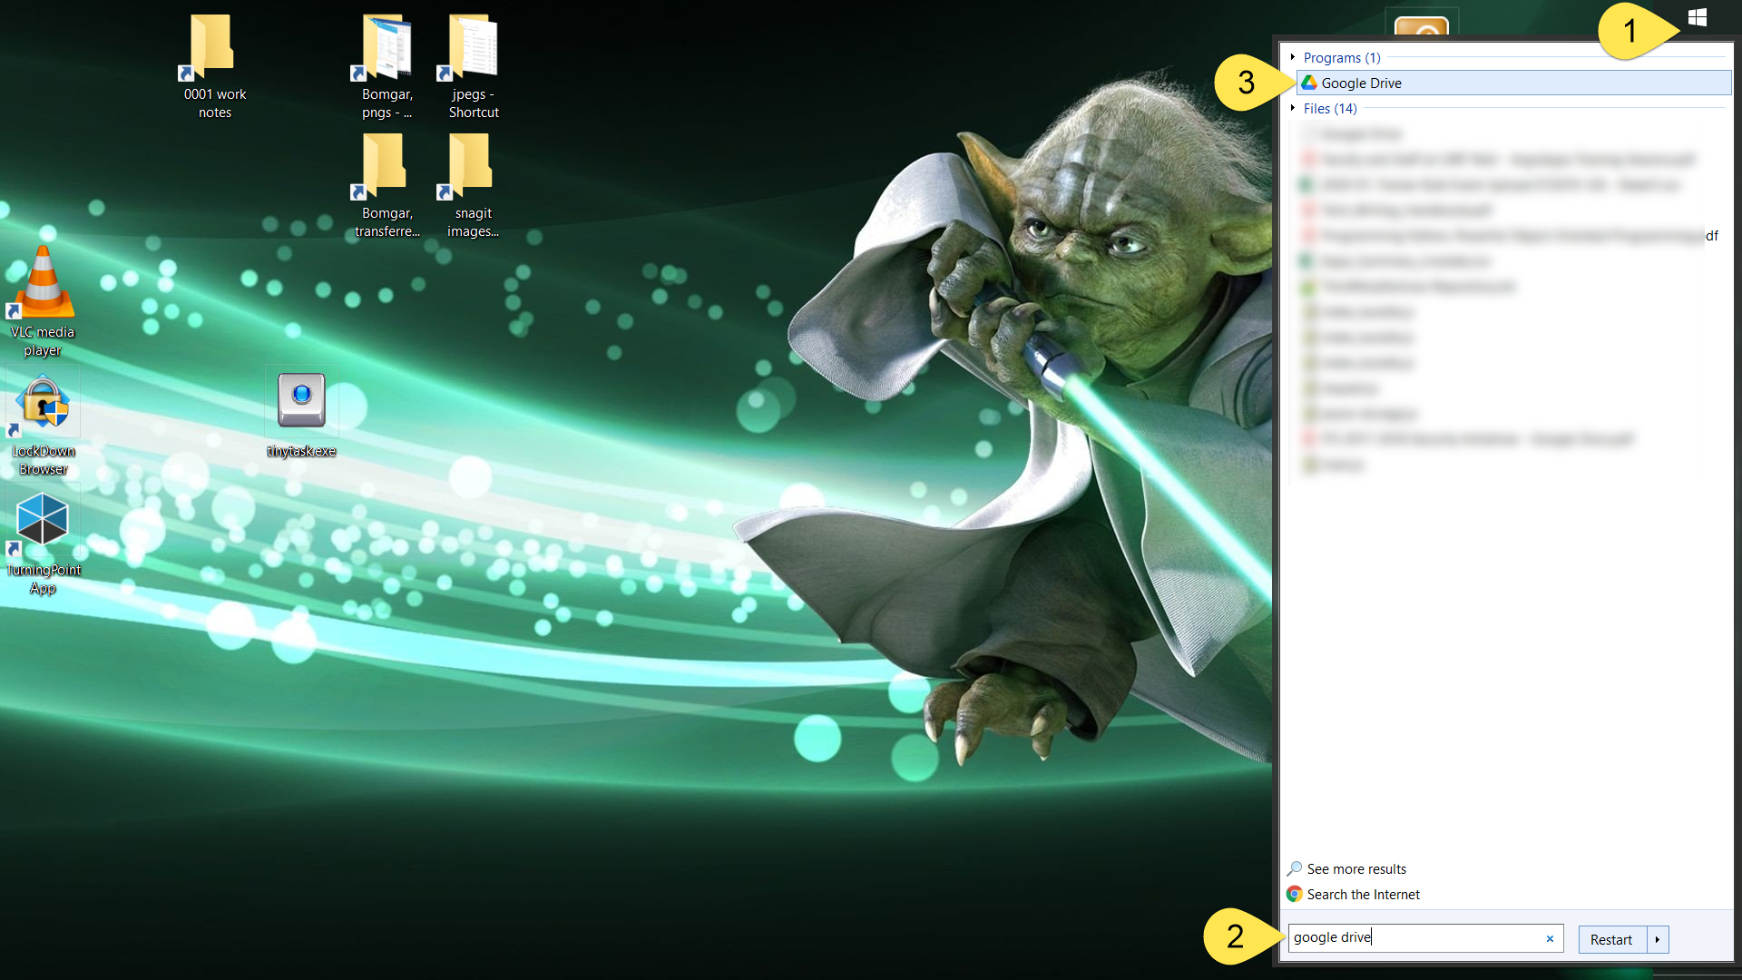The image size is (1742, 980).
Task: Click the Google Drive triangle logo icon
Action: pos(1308,83)
